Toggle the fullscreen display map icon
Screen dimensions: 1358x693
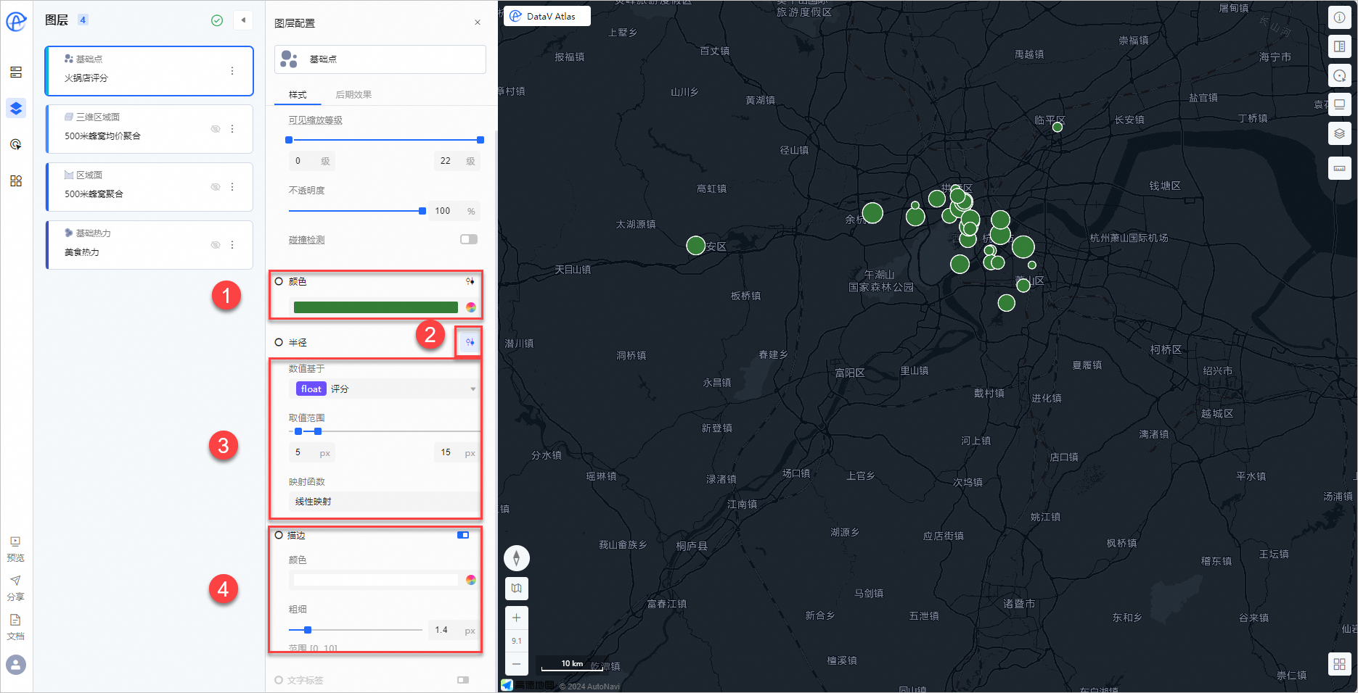(1340, 104)
